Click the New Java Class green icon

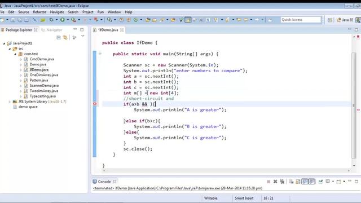point(135,20)
